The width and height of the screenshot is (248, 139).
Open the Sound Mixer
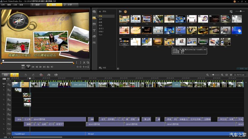tap(49, 75)
